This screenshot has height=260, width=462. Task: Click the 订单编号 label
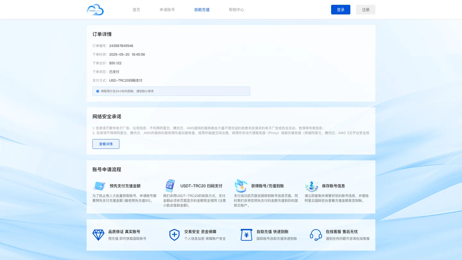(100, 46)
